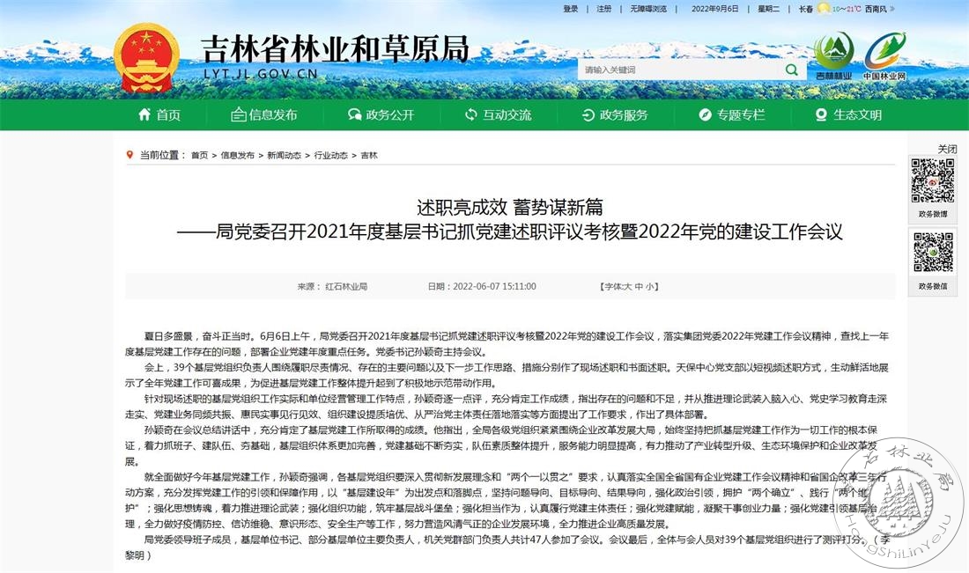Click the 吉林省林业和草原局 site title
Image resolution: width=969 pixels, height=573 pixels.
(x=336, y=48)
